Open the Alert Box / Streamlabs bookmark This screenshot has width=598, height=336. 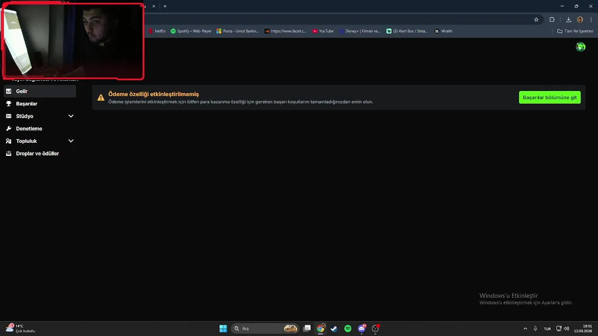407,31
